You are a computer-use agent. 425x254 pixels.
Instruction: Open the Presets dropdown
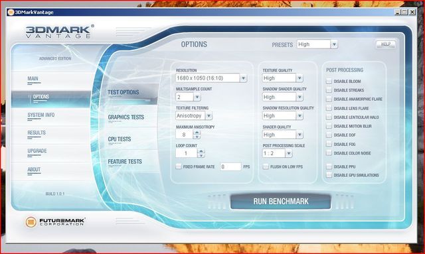click(334, 44)
